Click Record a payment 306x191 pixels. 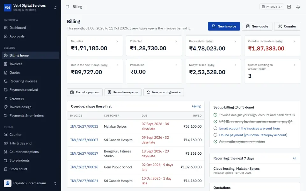(85, 92)
